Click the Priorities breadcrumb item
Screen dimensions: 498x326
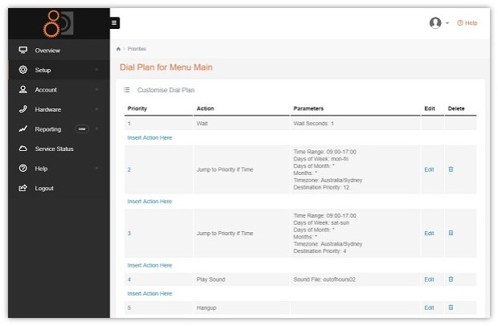point(136,49)
